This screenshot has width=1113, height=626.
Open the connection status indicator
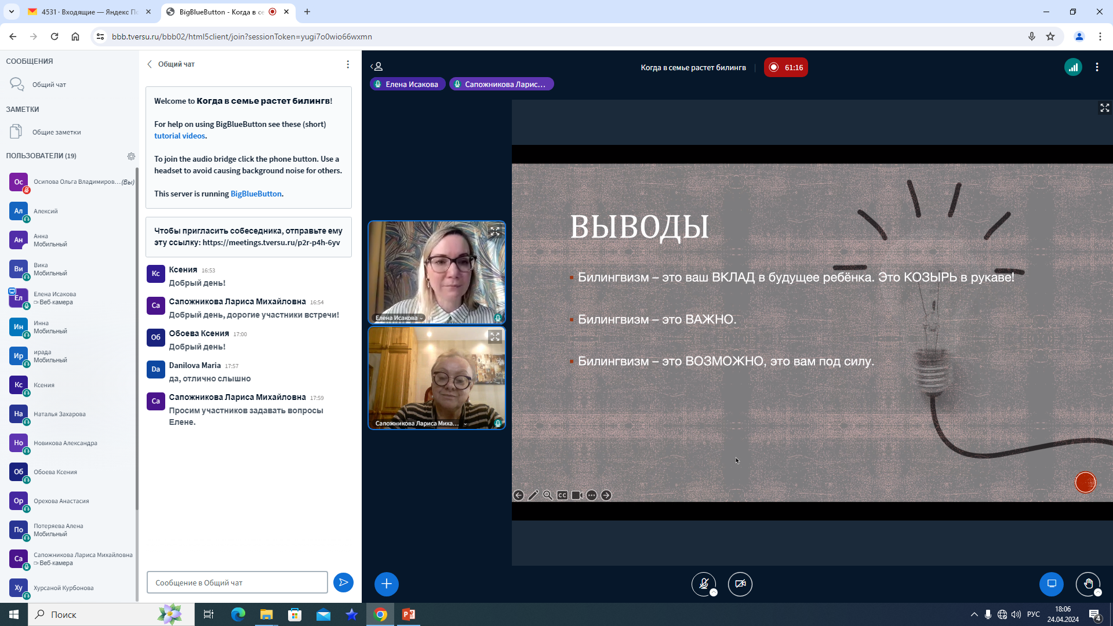(x=1073, y=67)
